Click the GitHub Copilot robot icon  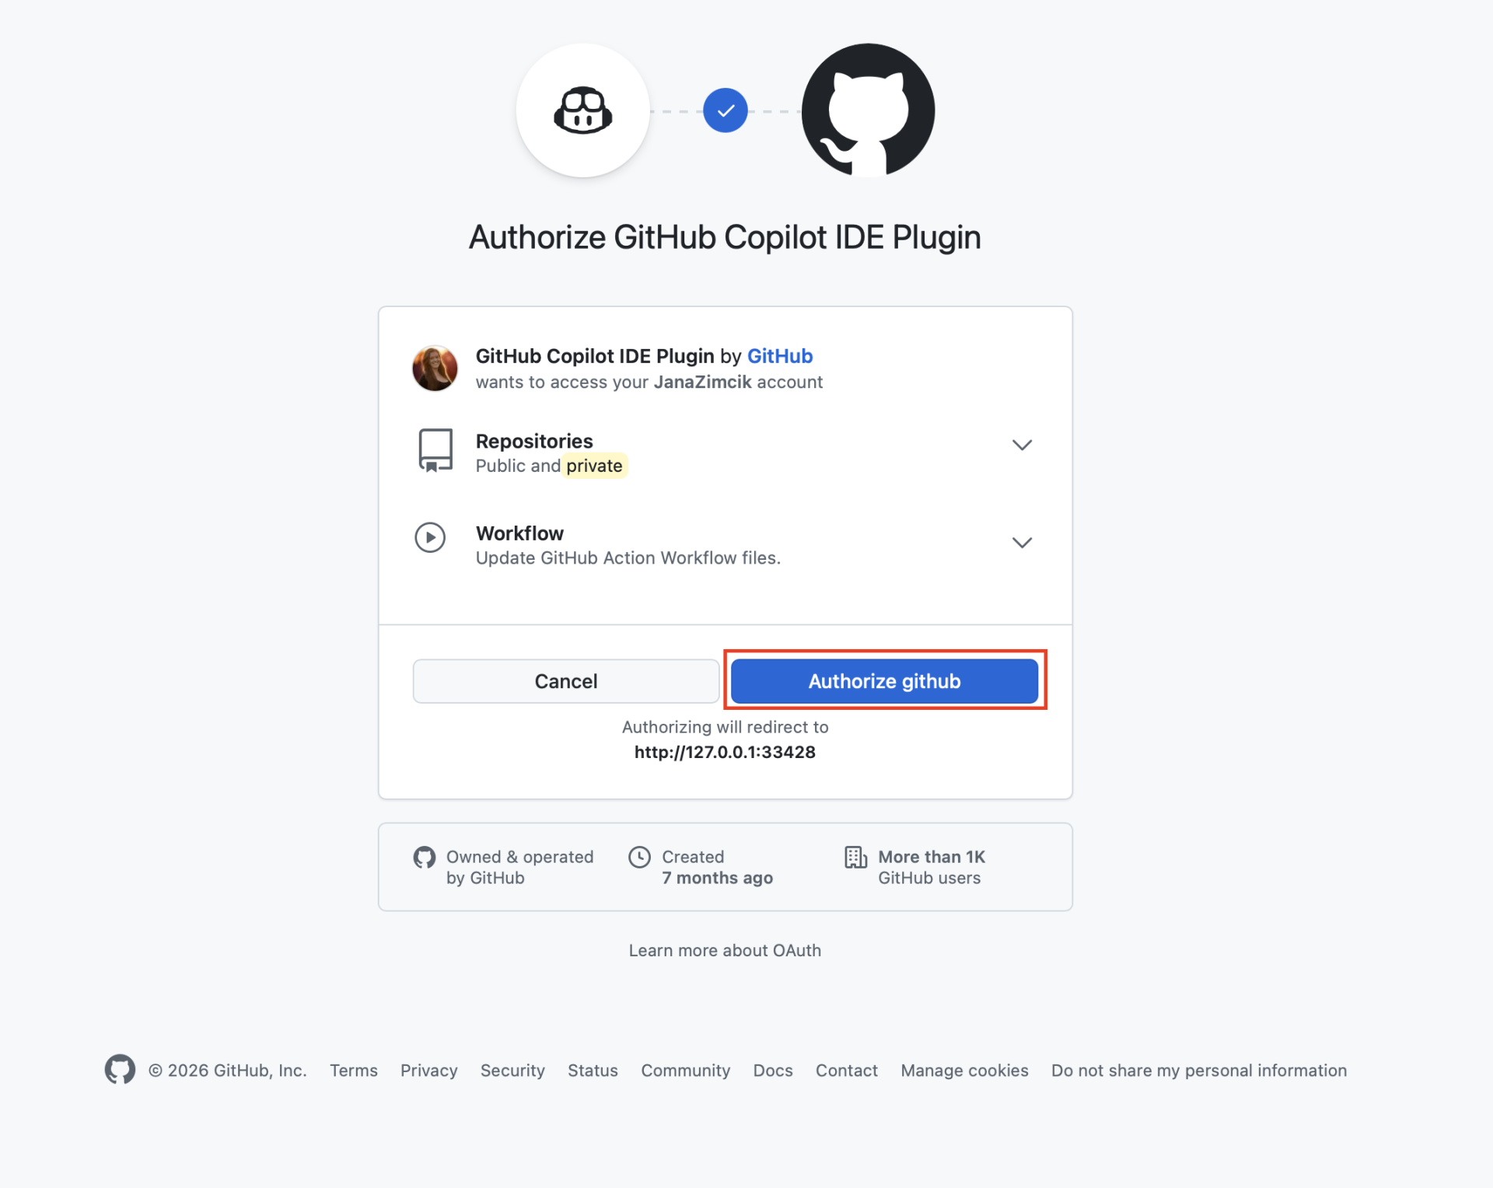582,110
